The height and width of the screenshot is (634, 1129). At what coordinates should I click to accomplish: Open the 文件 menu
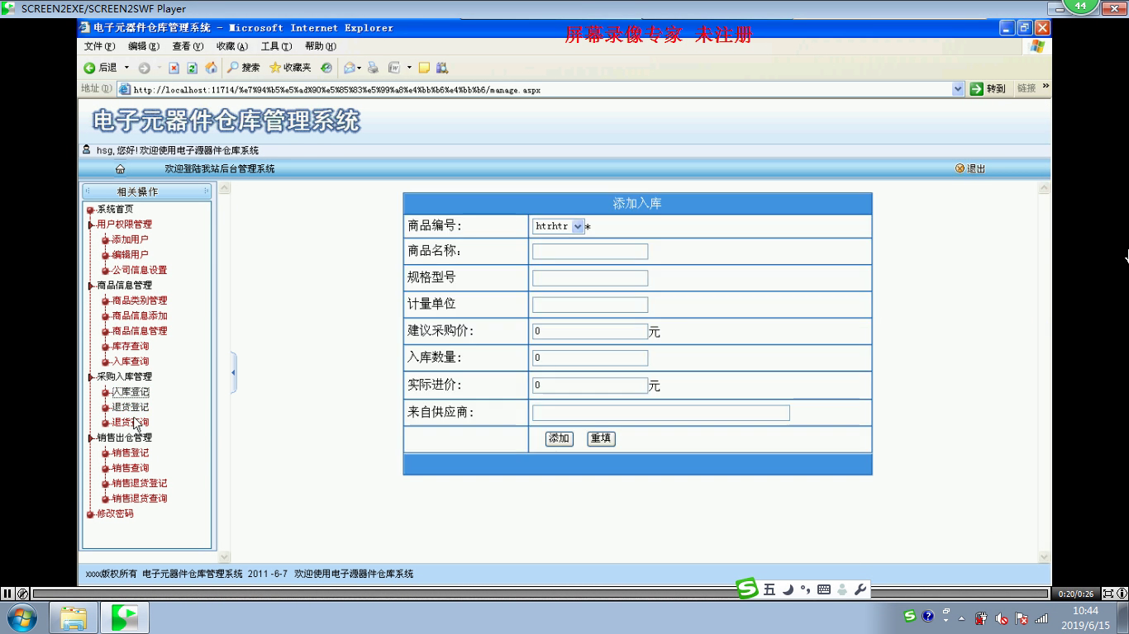(99, 46)
